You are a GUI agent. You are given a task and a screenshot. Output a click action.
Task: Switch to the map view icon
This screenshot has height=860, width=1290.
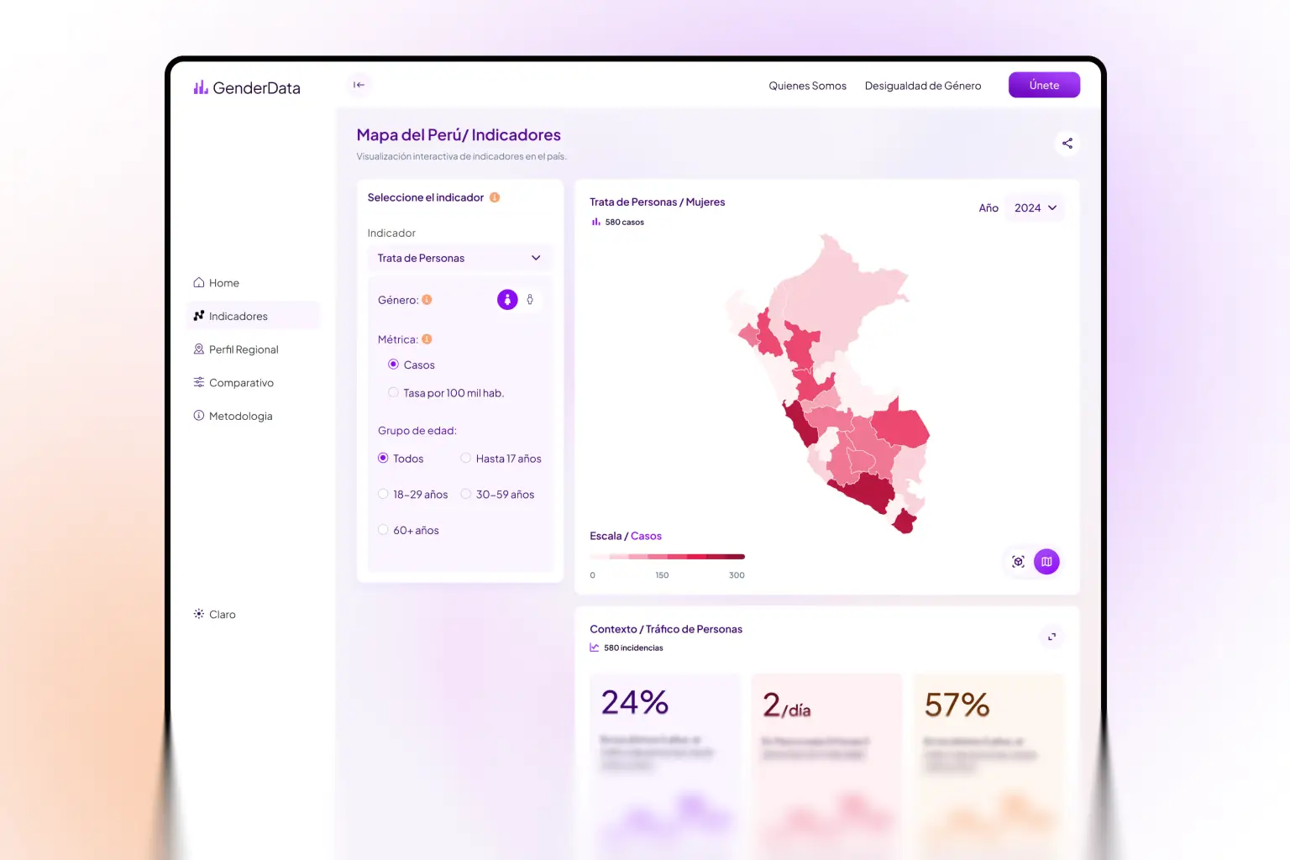point(1046,562)
